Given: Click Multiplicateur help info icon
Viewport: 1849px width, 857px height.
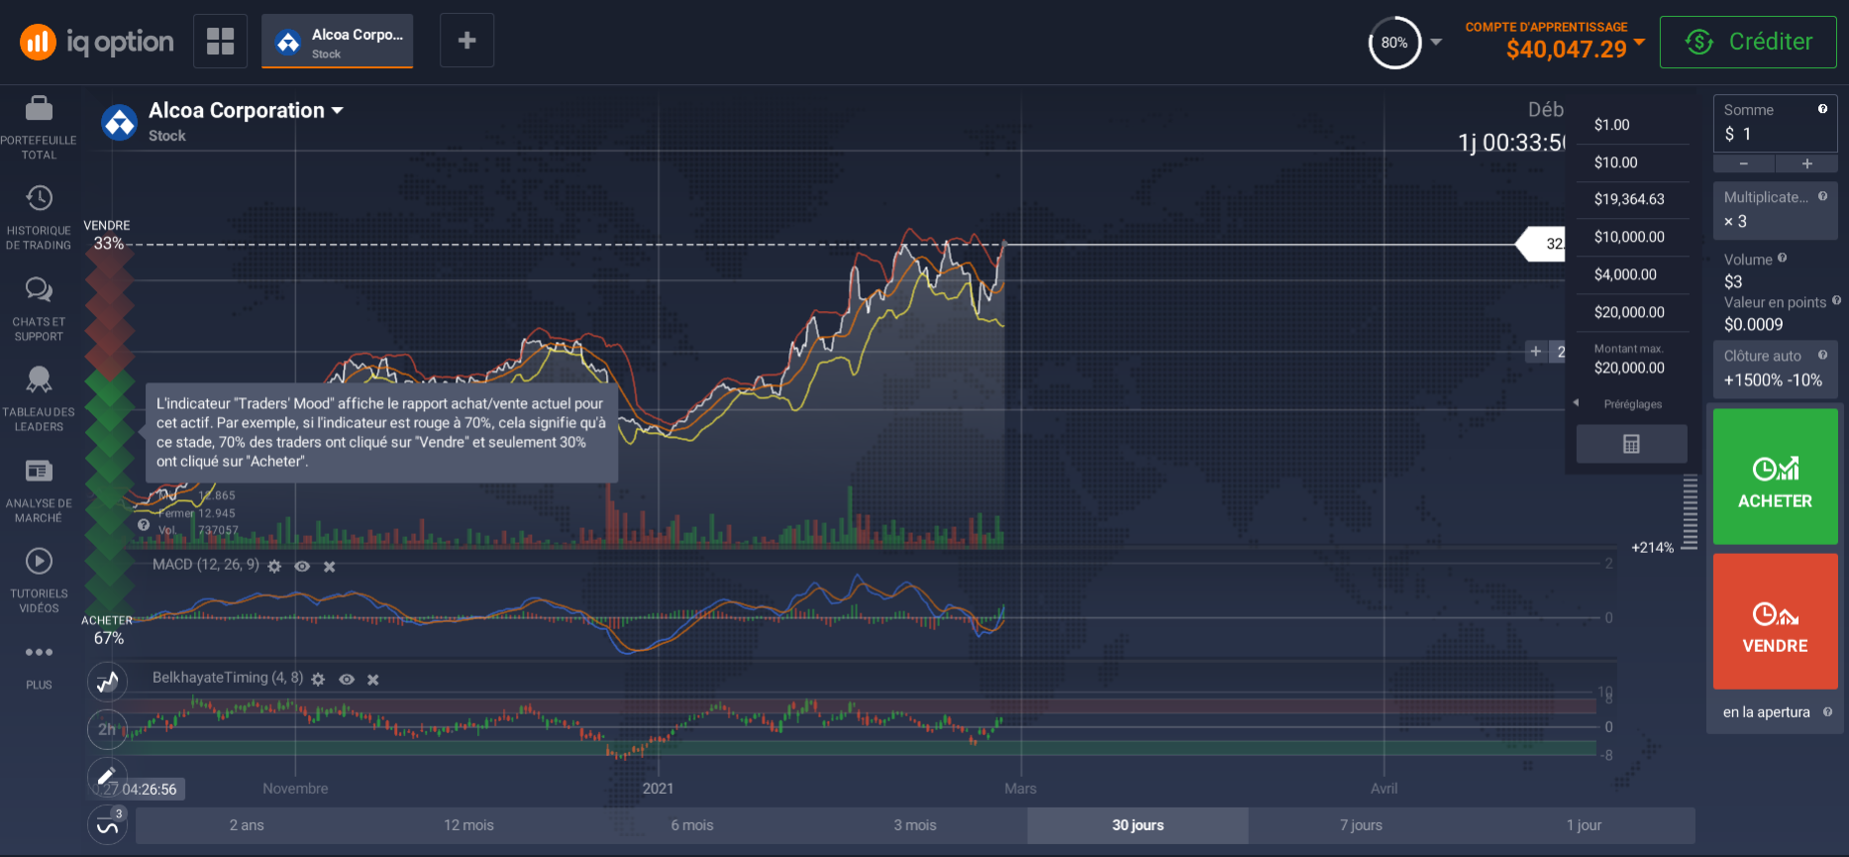Looking at the screenshot, I should [x=1822, y=196].
